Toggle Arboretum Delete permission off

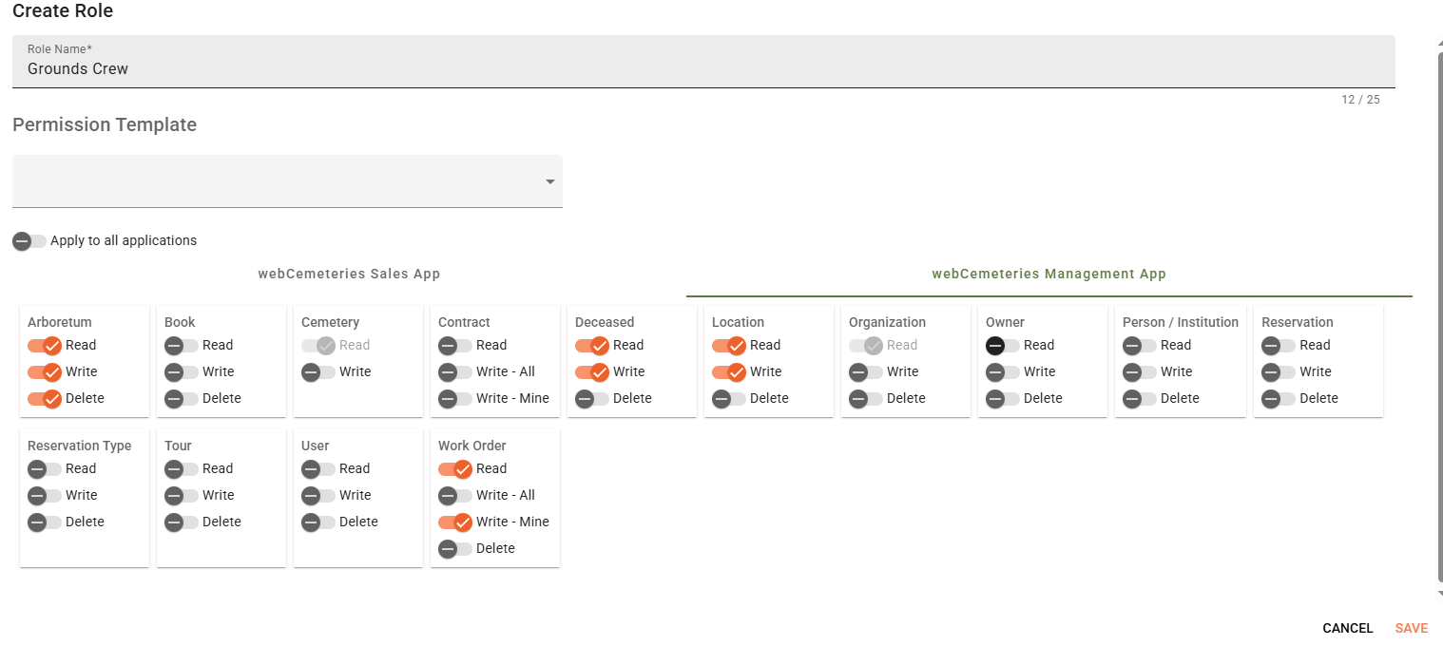click(x=44, y=399)
